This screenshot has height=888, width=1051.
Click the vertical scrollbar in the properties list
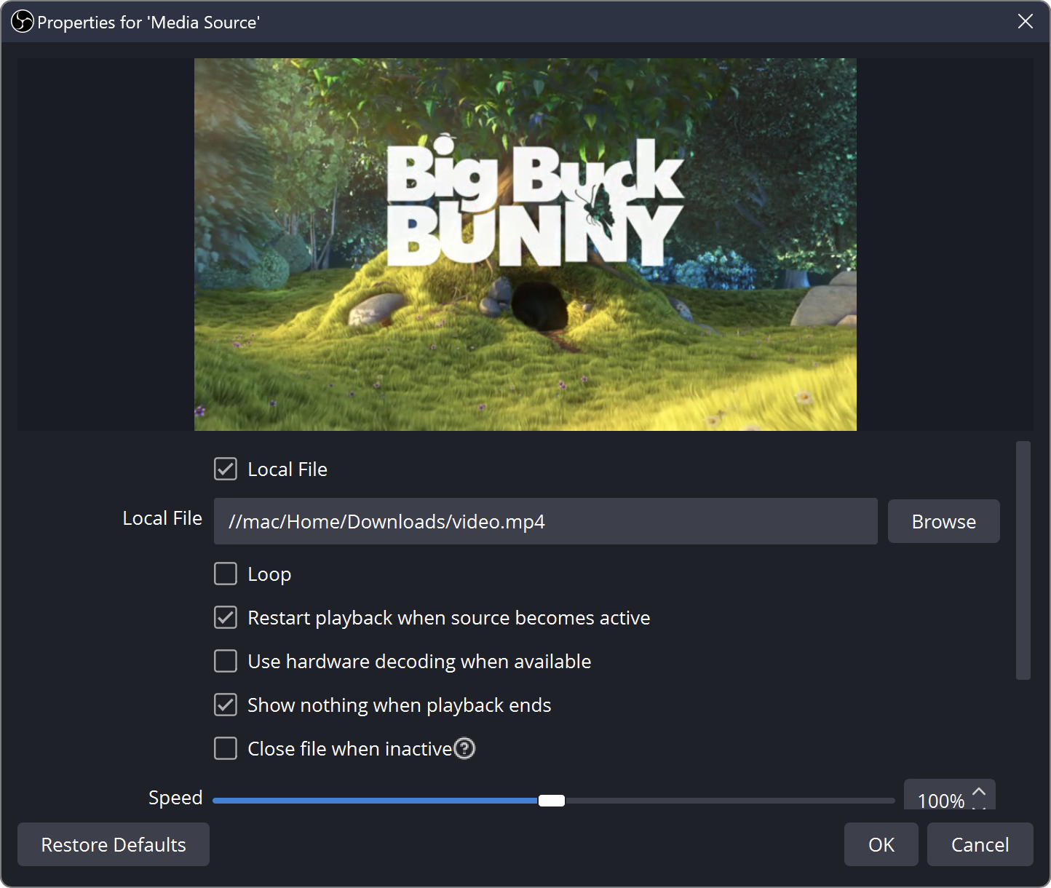pos(1023,560)
